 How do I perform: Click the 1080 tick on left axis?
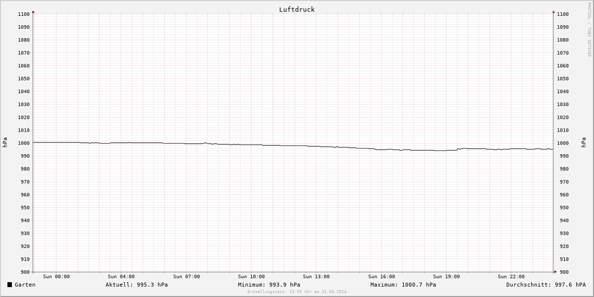(x=24, y=40)
